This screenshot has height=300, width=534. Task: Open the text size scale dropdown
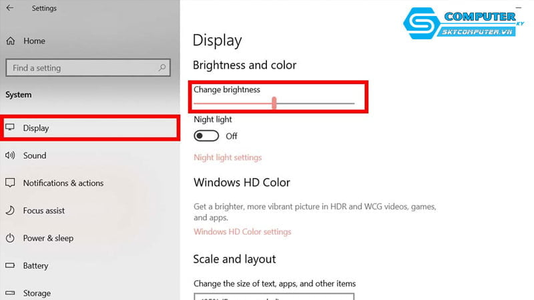point(274,296)
